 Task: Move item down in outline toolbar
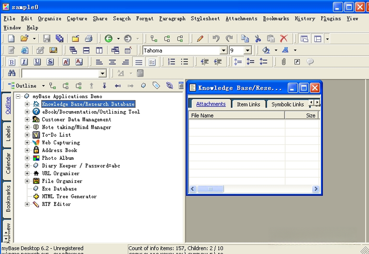[x=104, y=85]
